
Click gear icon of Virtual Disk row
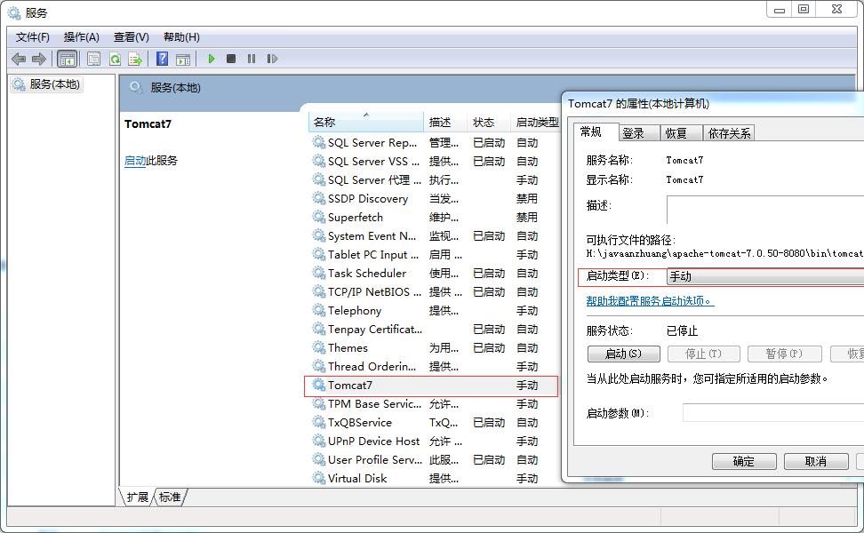319,478
